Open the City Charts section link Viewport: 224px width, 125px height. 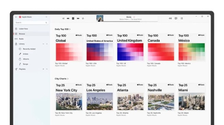61,79
